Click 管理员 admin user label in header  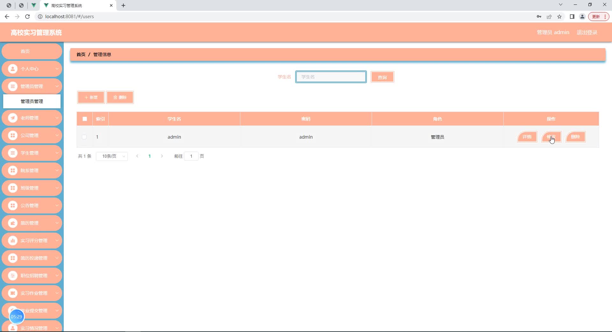pos(553,32)
